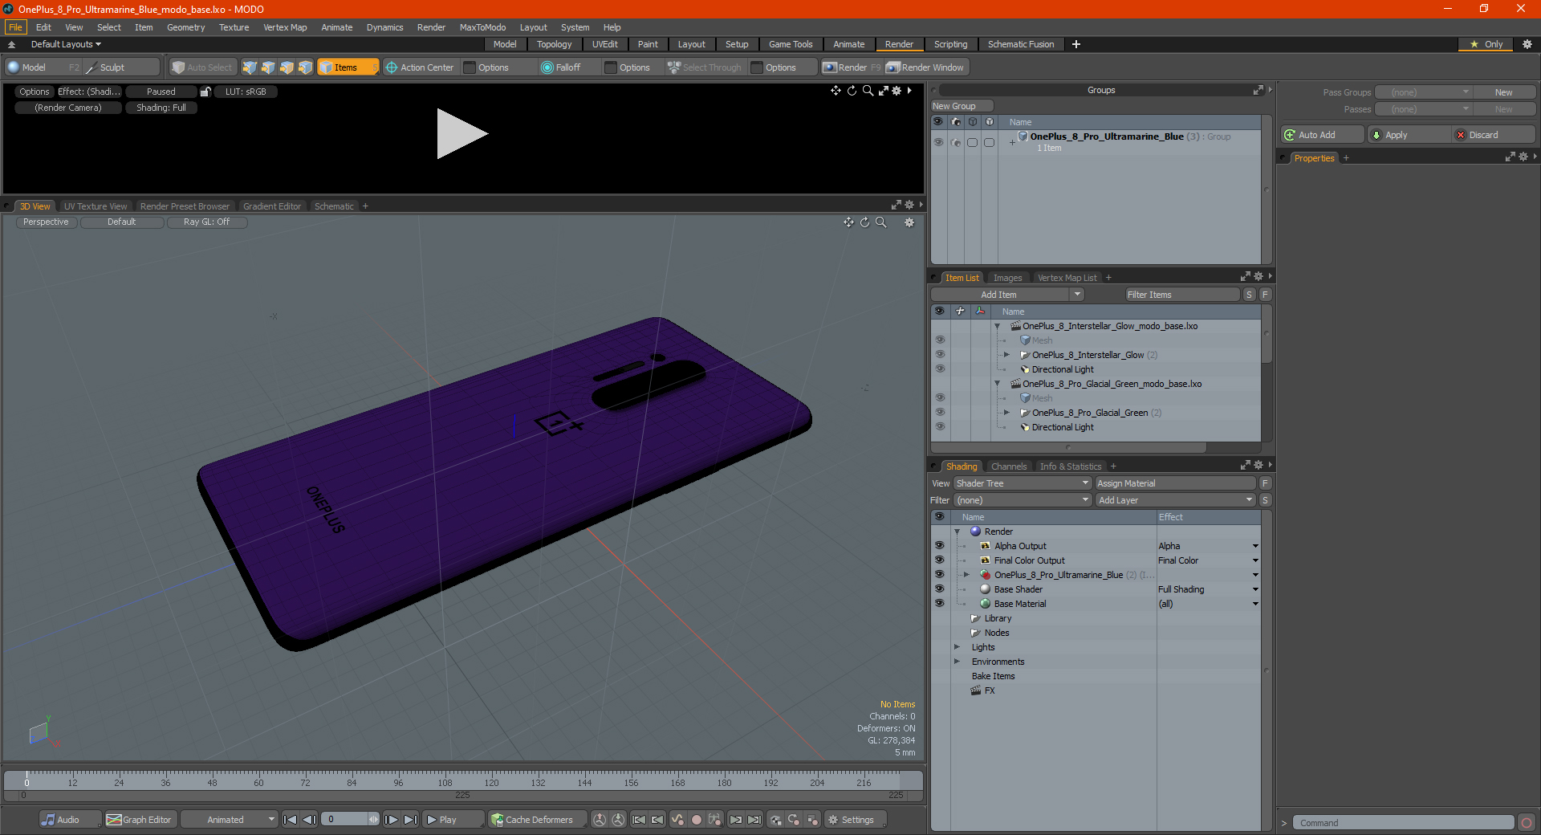This screenshot has height=835, width=1541.
Task: Toggle visibility of Final Color Output
Action: pos(939,560)
